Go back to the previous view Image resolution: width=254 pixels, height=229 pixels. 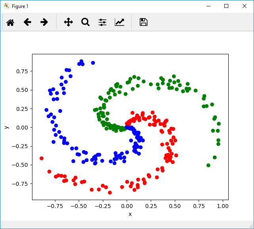(27, 22)
